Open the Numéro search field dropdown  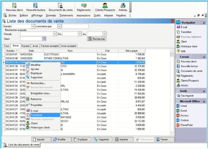tap(33, 26)
